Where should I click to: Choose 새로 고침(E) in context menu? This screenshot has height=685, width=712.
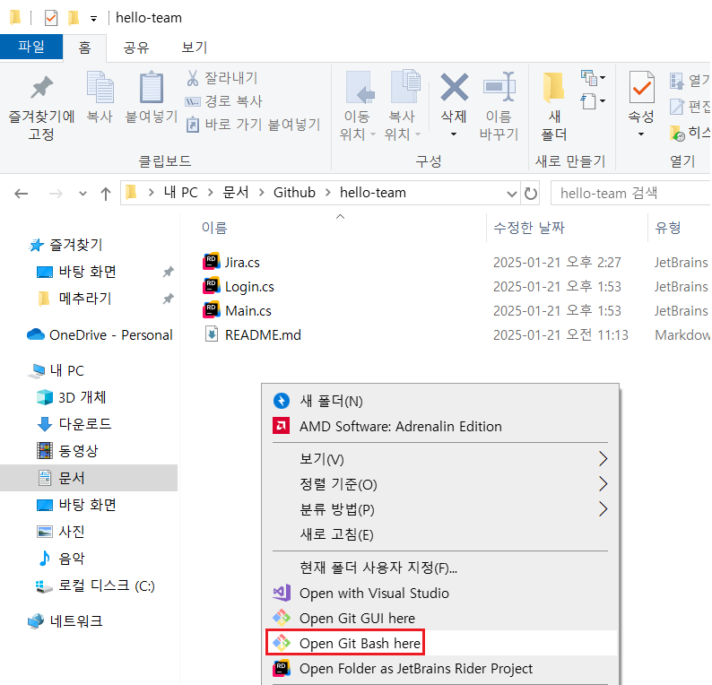point(440,534)
